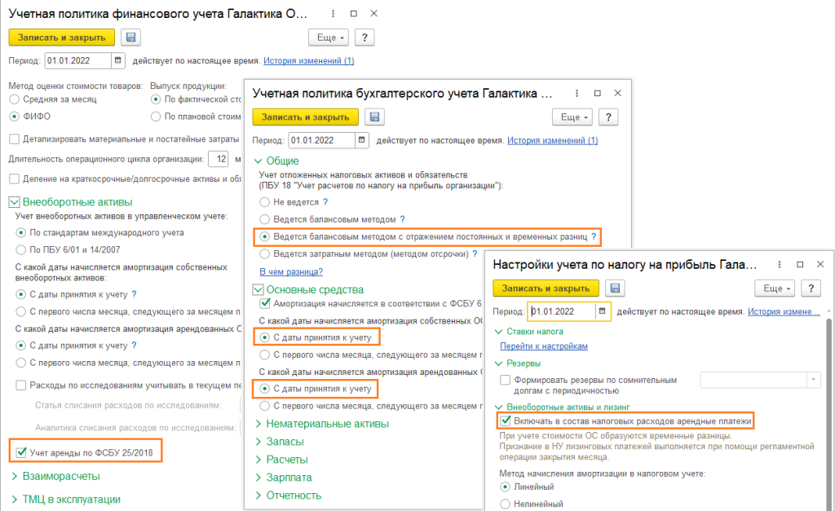The width and height of the screenshot is (835, 511).
Task: Click the save diskette icon in accounting policy window
Action: [x=373, y=117]
